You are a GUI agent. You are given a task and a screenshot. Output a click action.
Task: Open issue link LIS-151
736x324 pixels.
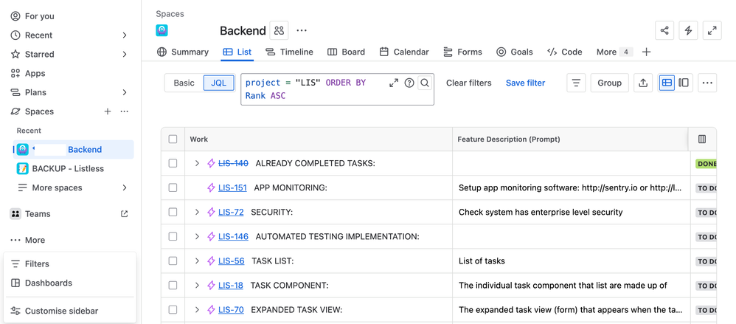232,187
